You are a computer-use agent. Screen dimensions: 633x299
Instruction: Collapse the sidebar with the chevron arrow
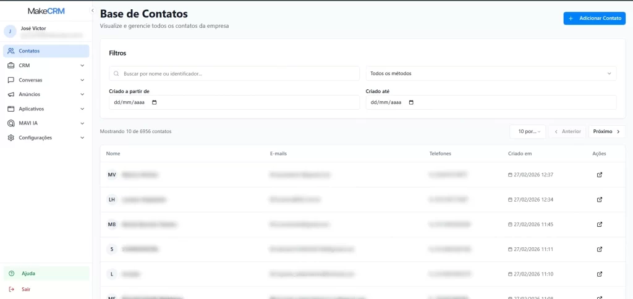click(x=93, y=11)
